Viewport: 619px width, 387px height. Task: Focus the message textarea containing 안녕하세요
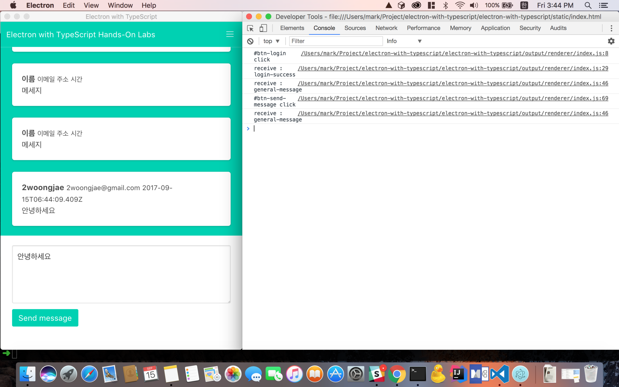click(x=121, y=274)
